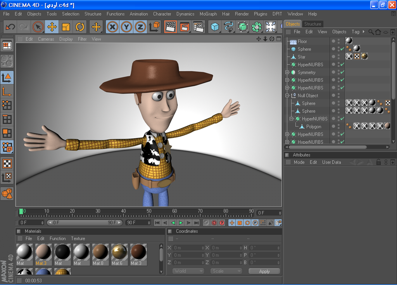Viewport: 397px width, 285px height.
Task: Open Render Settings icon
Action: tap(198, 27)
